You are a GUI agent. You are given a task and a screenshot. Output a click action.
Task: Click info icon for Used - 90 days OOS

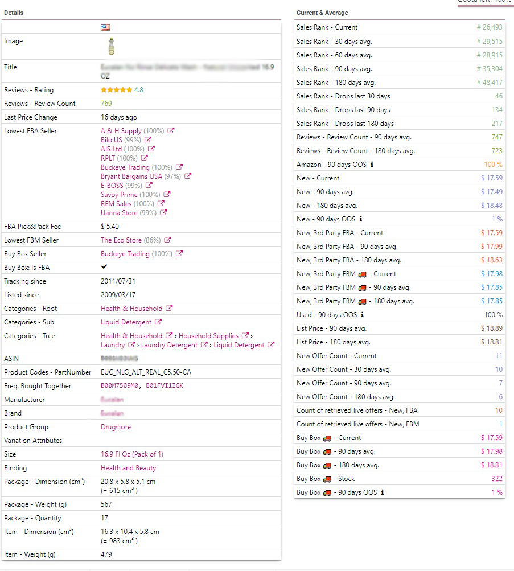pos(362,315)
